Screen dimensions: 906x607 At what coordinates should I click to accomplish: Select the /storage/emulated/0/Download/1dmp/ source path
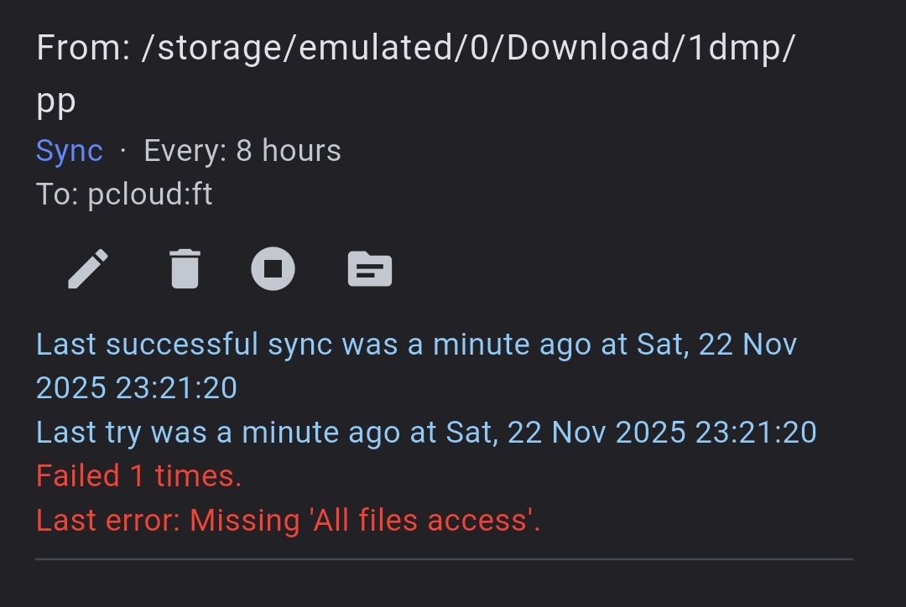pyautogui.click(x=468, y=49)
